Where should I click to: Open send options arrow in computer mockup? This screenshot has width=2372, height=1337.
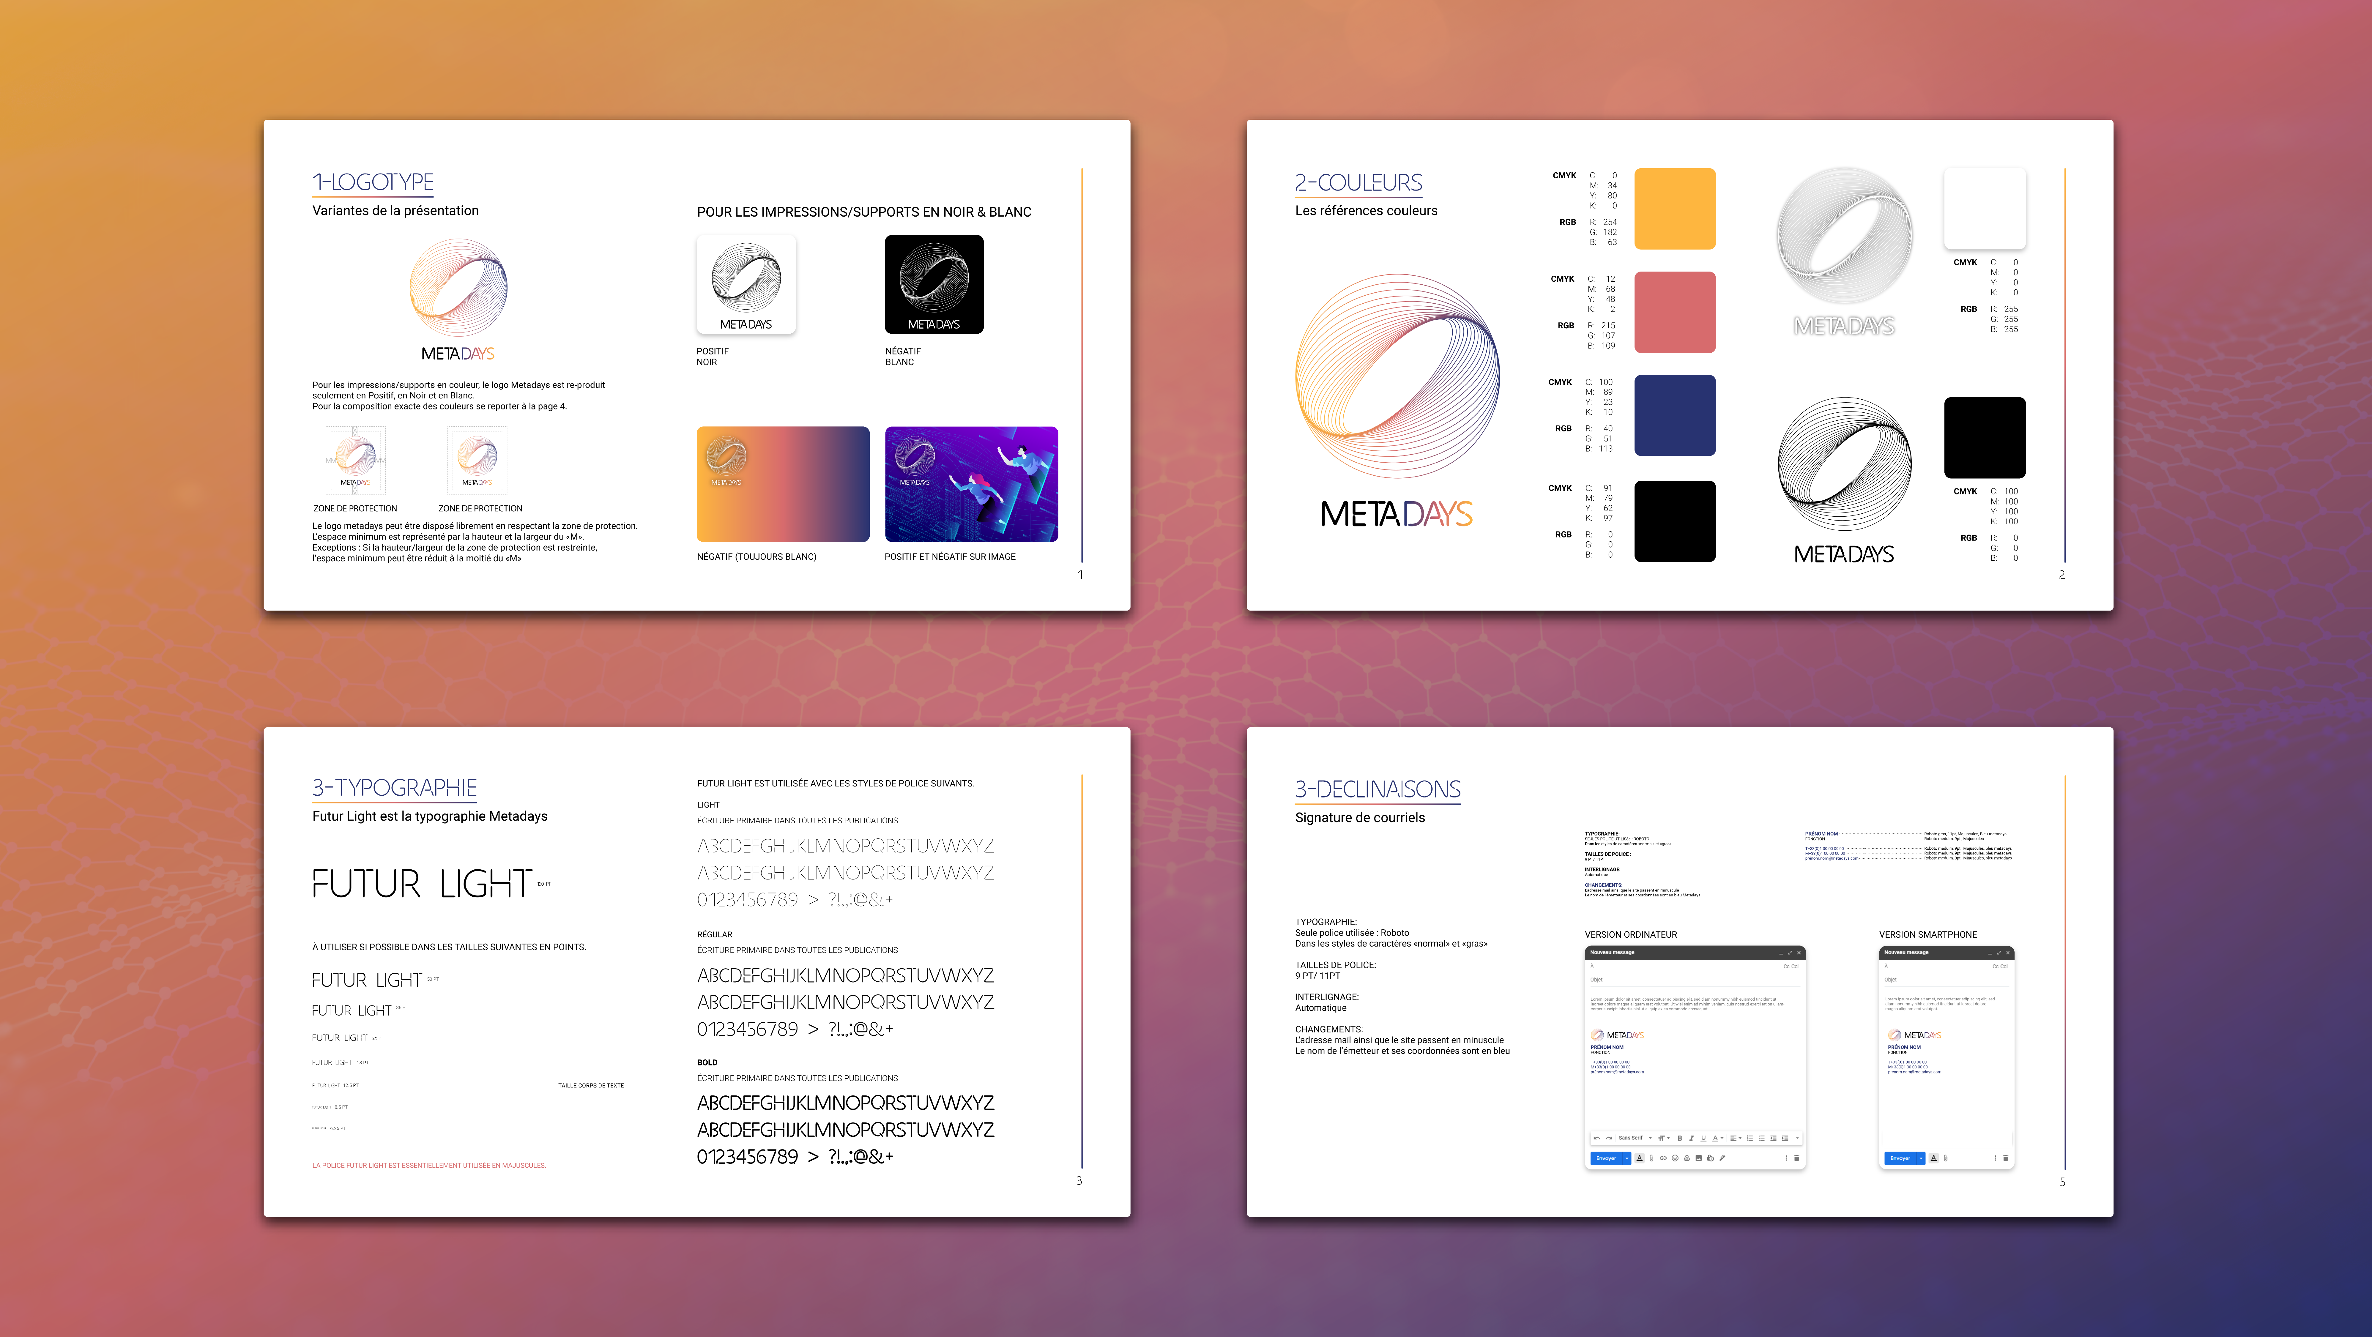tap(1627, 1158)
